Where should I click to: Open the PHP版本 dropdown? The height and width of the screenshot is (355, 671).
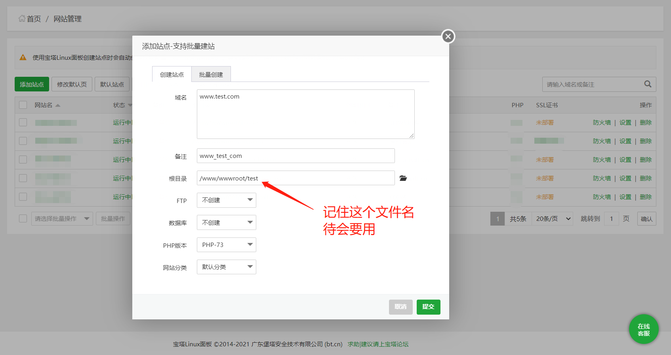click(x=226, y=245)
